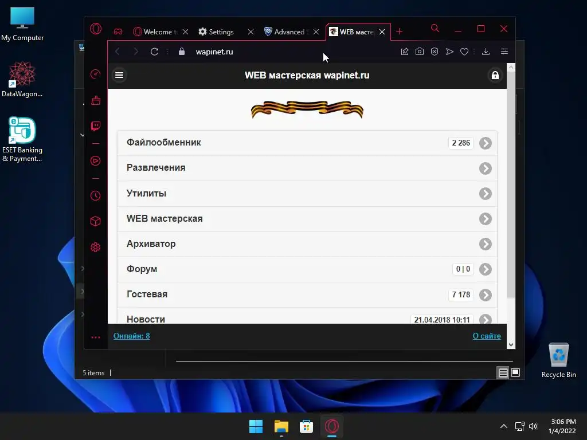
Task: Open the WEB мастерская list item
Action: pyautogui.click(x=307, y=219)
